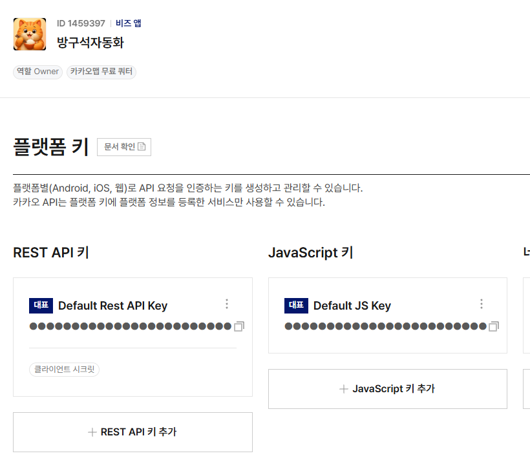Image resolution: width=530 pixels, height=458 pixels.
Task: Click the REST API 키 section heading
Action: coord(51,253)
